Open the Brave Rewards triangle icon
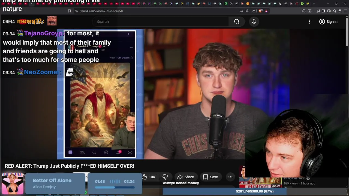 coord(266,11)
